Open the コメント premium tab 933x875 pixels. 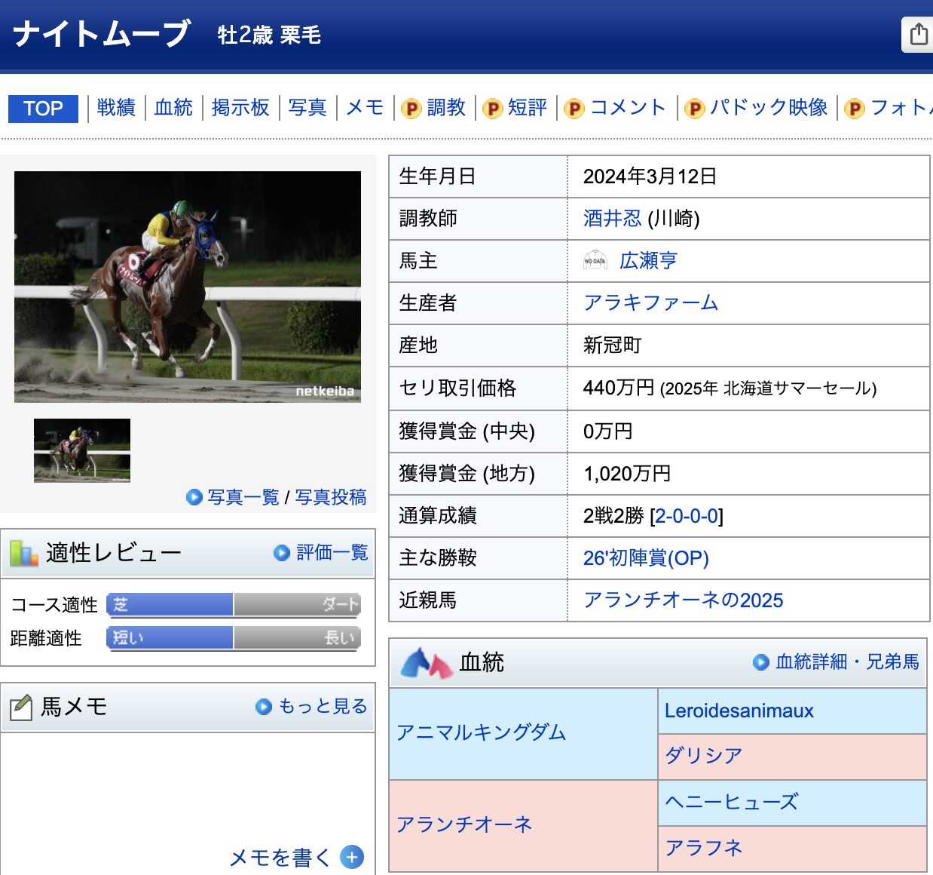pyautogui.click(x=628, y=108)
